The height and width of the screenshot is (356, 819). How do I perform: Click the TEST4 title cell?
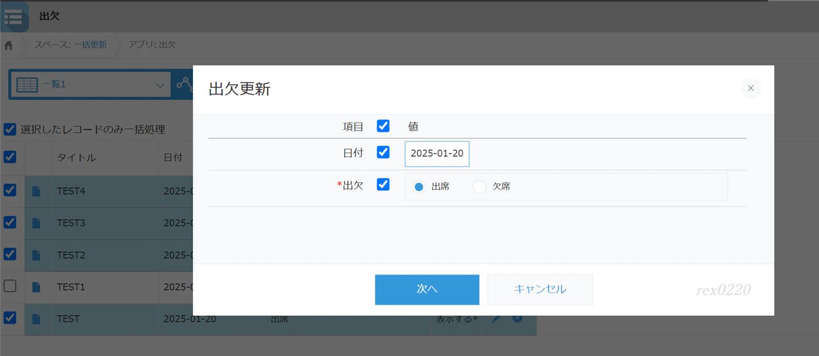[105, 191]
